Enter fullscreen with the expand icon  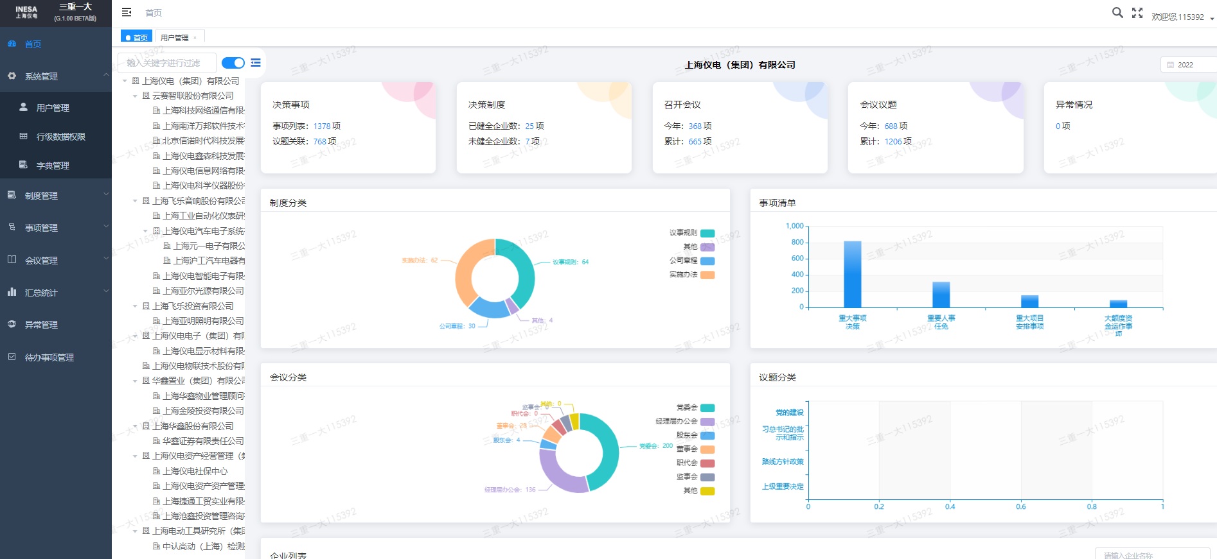tap(1137, 12)
